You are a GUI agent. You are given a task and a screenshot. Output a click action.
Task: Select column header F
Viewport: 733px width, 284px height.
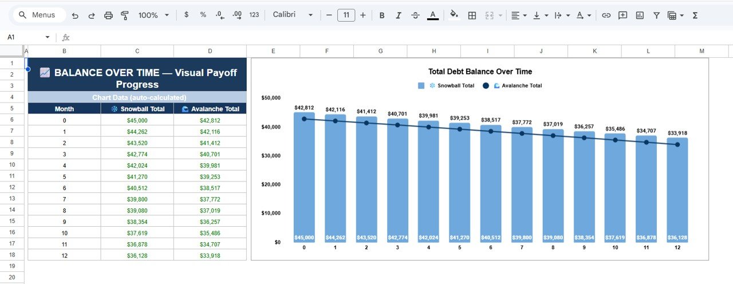pos(326,52)
